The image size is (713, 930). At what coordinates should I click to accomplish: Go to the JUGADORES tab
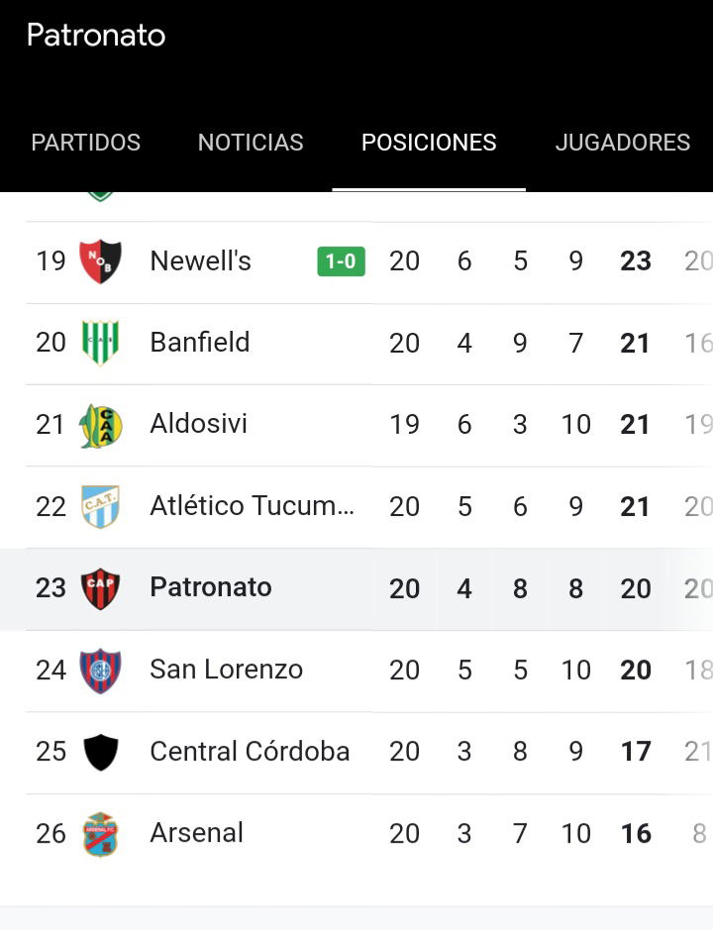(x=623, y=143)
